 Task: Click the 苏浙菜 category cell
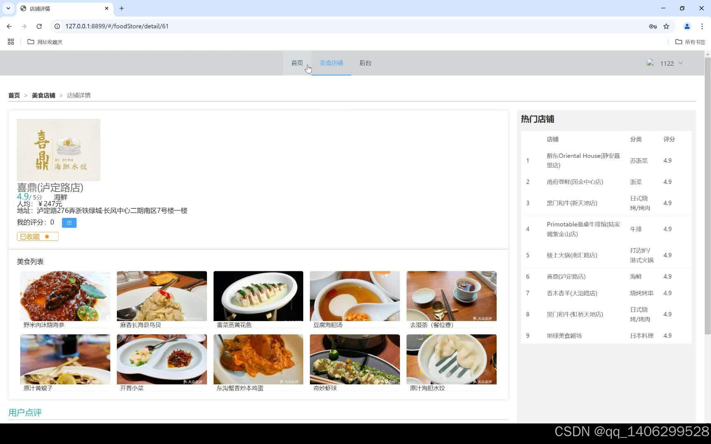(x=639, y=161)
